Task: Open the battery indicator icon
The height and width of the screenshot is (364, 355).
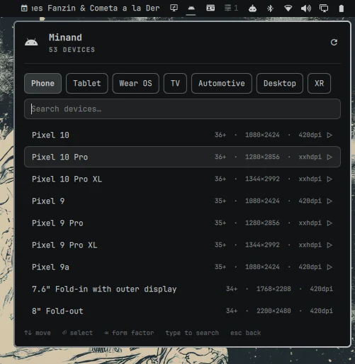Action: pos(342,9)
